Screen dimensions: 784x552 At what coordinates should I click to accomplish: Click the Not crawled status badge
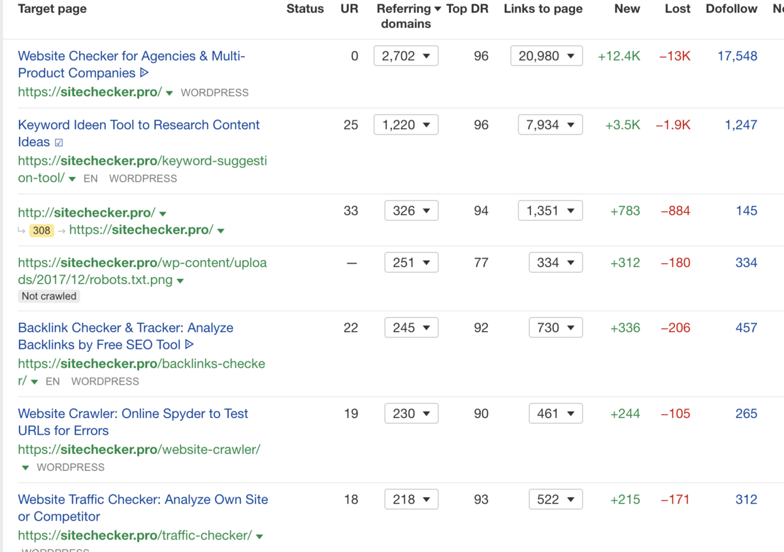49,297
